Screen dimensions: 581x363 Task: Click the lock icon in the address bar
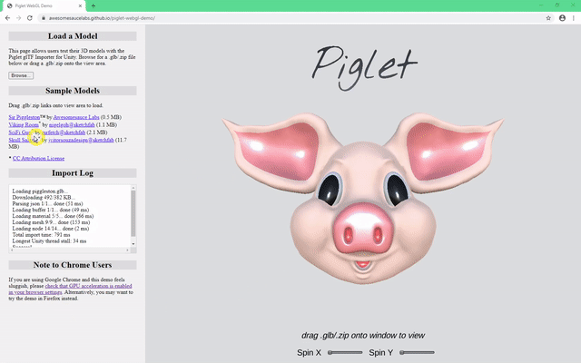pyautogui.click(x=44, y=18)
